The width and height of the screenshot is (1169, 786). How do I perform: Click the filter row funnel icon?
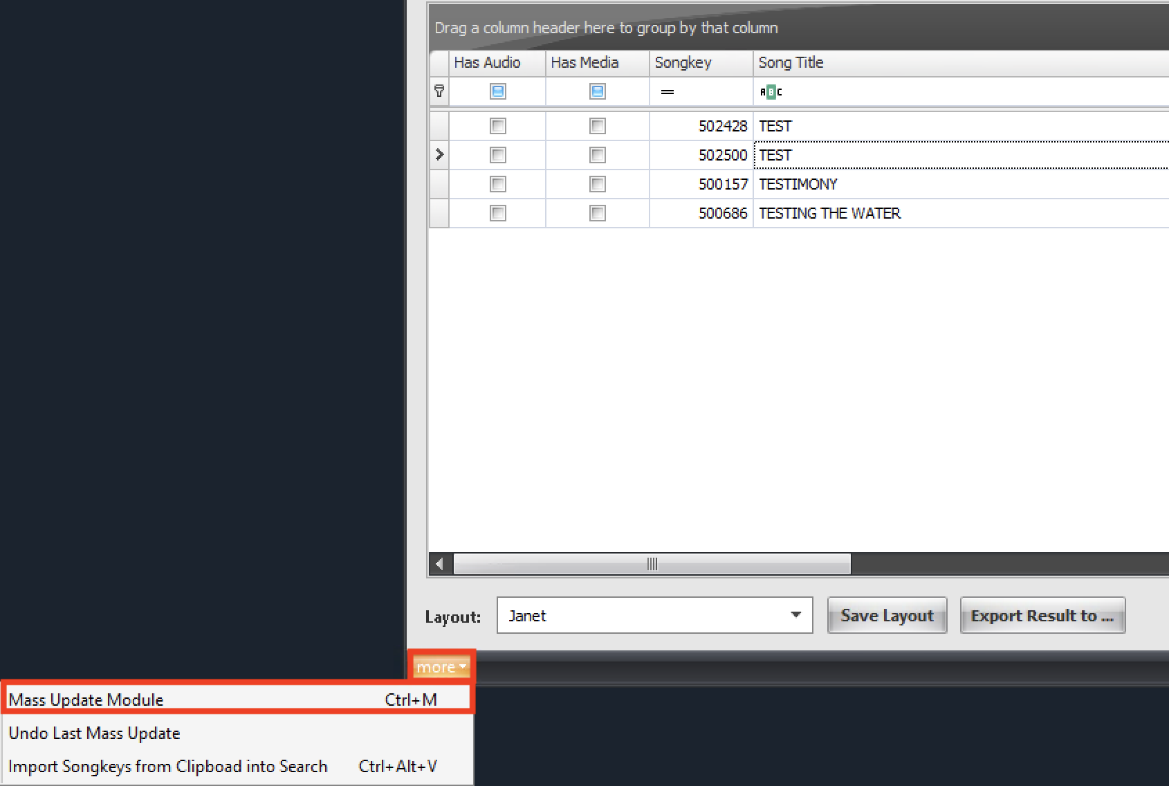[x=439, y=91]
